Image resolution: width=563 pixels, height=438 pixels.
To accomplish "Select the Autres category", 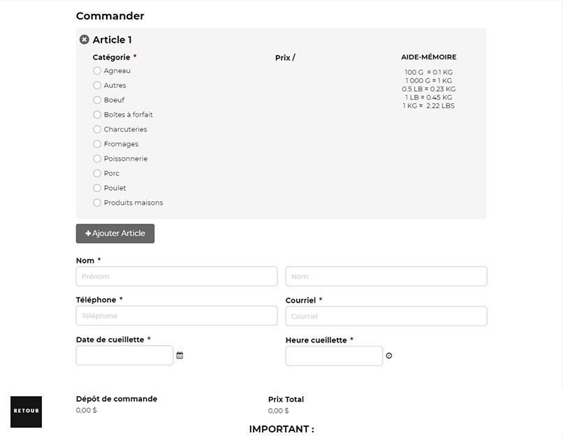I will click(x=97, y=85).
